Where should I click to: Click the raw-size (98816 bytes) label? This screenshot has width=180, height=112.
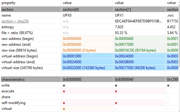coord(19,50)
